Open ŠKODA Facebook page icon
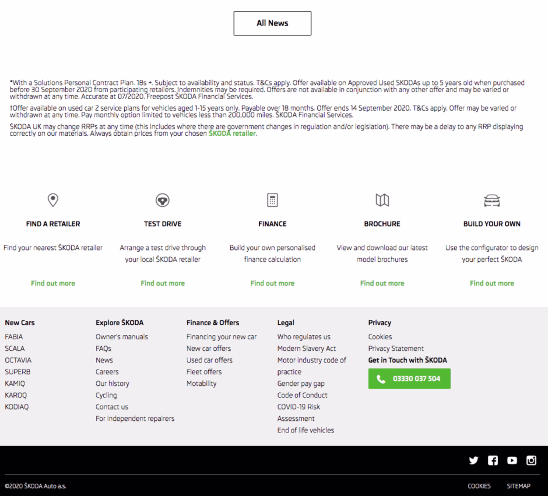The width and height of the screenshot is (548, 496). 493,460
